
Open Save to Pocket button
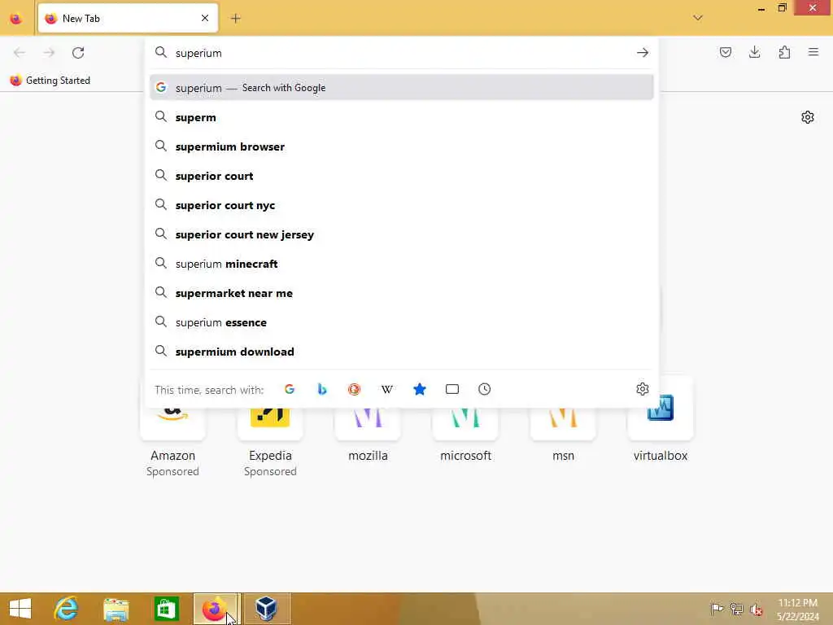pos(725,52)
